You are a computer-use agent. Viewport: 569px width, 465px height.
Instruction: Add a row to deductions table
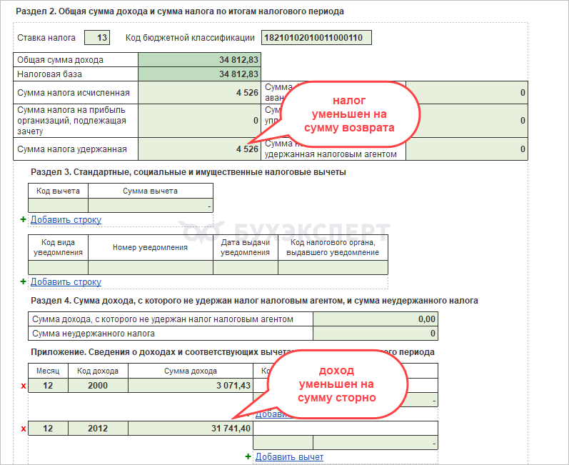(66, 219)
